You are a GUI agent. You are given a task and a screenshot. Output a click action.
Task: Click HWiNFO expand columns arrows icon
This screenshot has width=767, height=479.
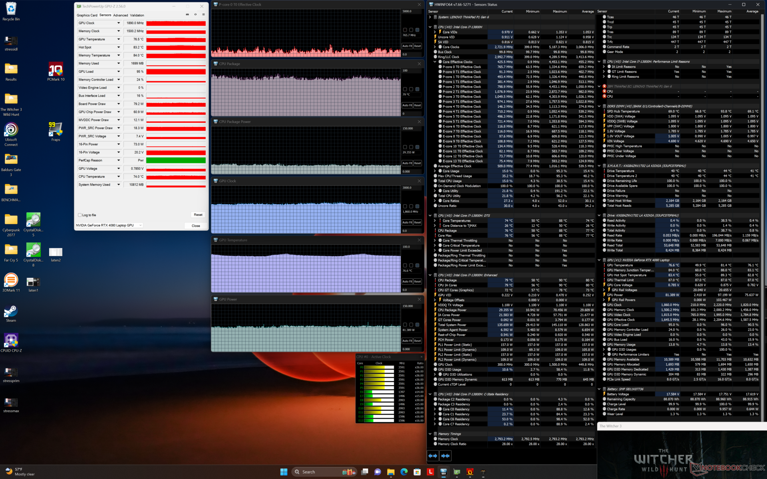point(433,455)
